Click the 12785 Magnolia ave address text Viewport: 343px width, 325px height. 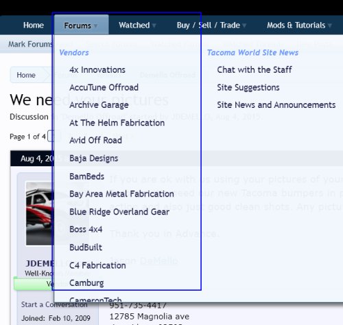point(150,317)
